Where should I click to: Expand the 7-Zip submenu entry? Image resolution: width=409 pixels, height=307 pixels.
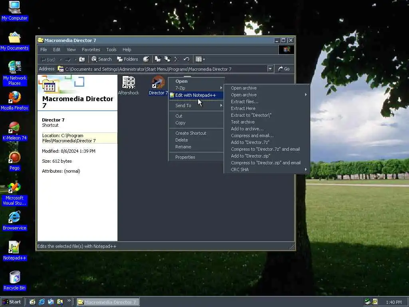coord(196,88)
